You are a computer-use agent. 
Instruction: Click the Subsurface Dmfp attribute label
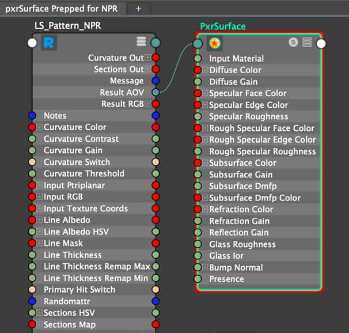point(243,186)
